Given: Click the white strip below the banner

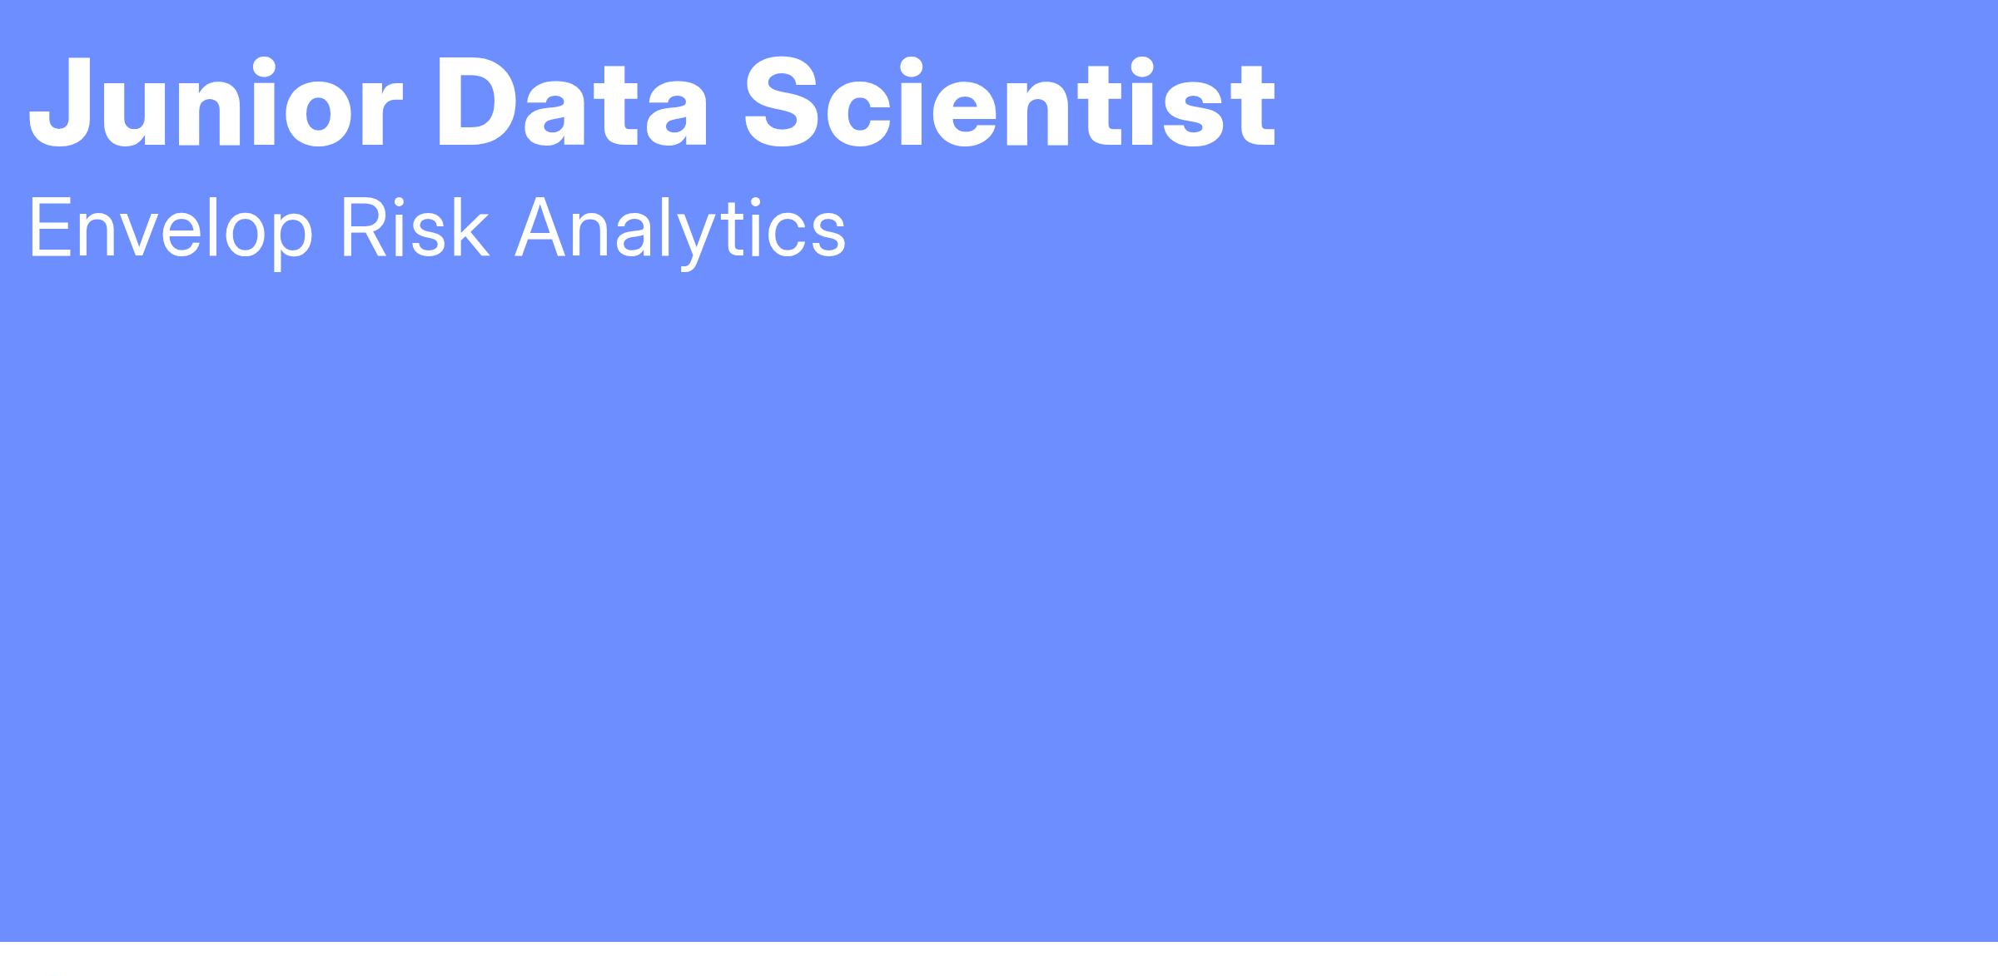Looking at the screenshot, I should pos(999,959).
